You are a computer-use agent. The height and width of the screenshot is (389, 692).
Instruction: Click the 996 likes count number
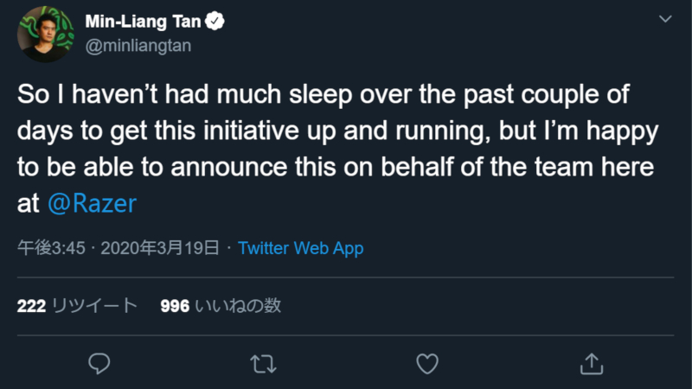[x=175, y=306]
